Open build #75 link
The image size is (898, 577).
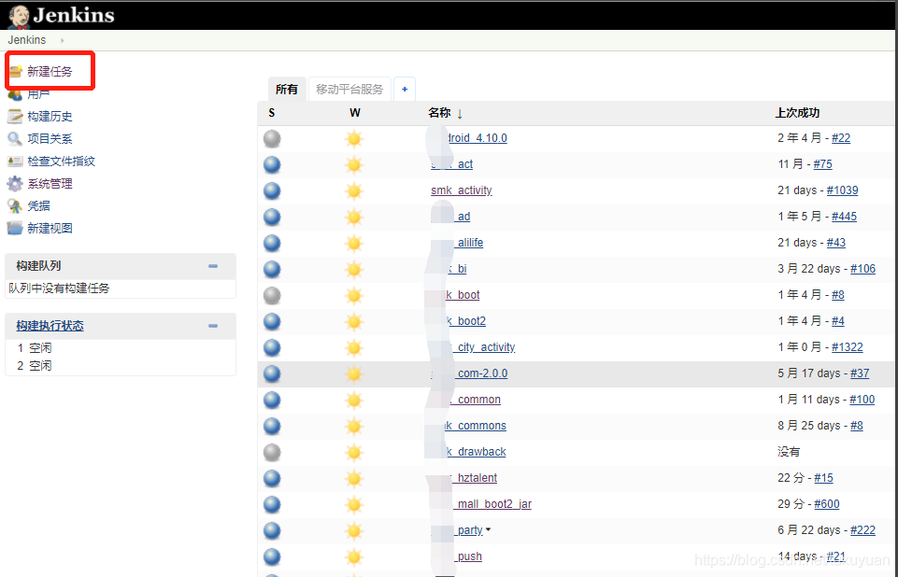[x=822, y=164]
